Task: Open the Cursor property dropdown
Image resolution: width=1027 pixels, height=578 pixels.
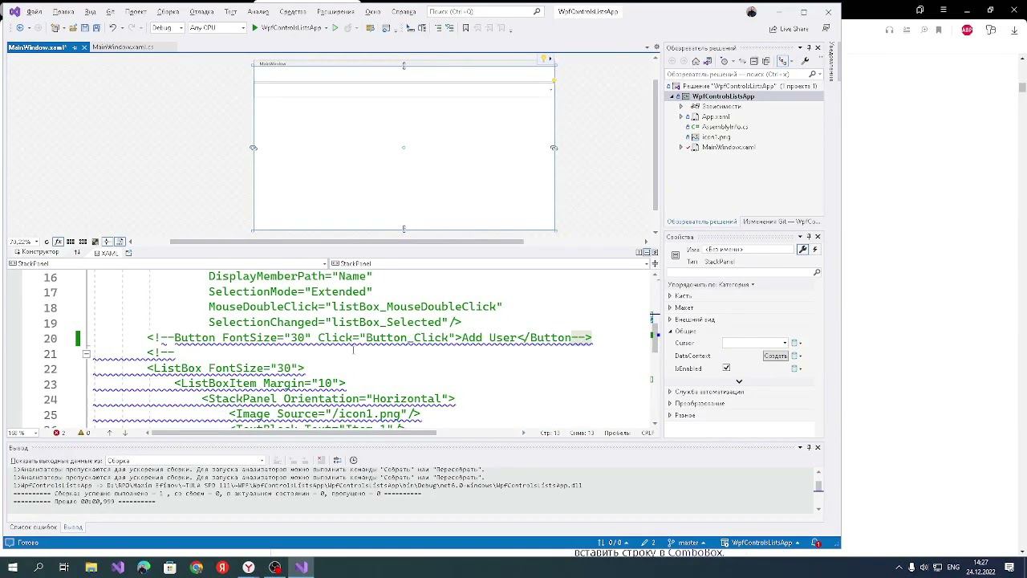Action: pos(784,344)
